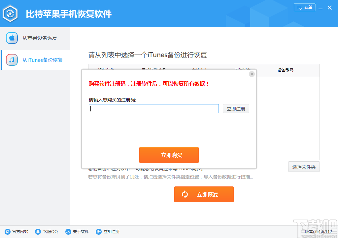Viewport: 338px width, 238px height.
Task: Open the 客服QQ link text
Action: pyautogui.click(x=51, y=231)
